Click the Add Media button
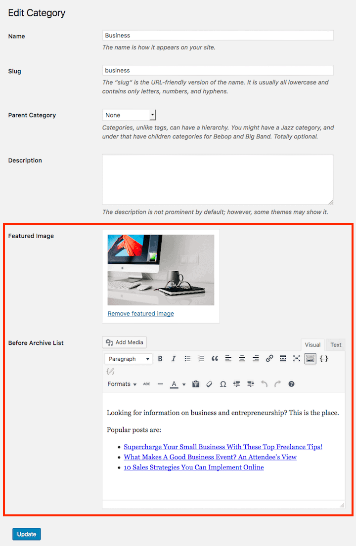 point(125,342)
